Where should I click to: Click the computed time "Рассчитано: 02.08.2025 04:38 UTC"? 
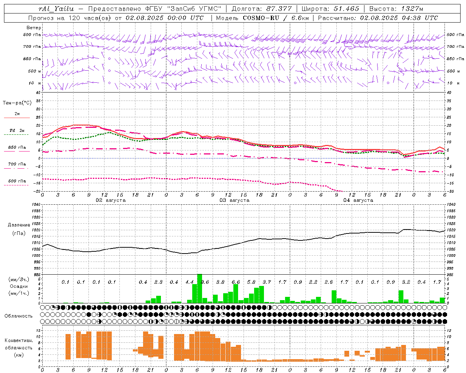click(378, 18)
